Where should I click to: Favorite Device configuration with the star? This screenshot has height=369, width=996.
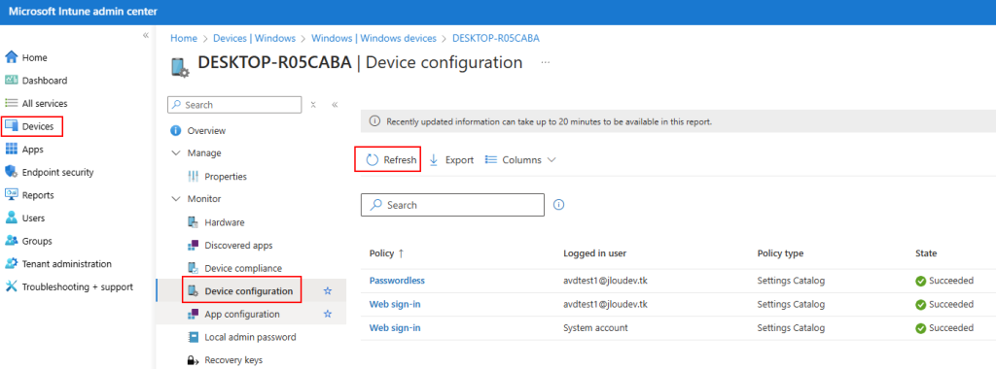point(328,291)
